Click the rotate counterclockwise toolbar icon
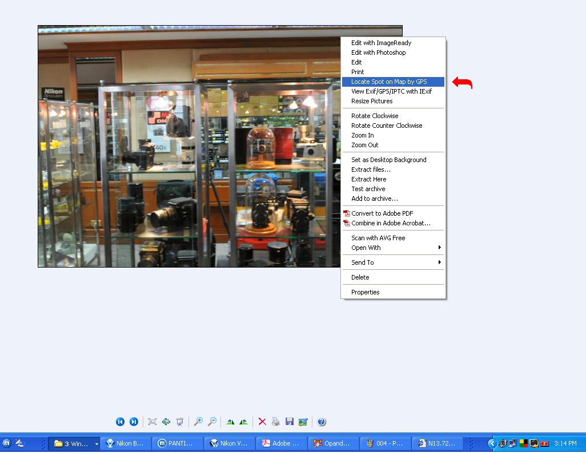The height and width of the screenshot is (453, 586). (244, 422)
